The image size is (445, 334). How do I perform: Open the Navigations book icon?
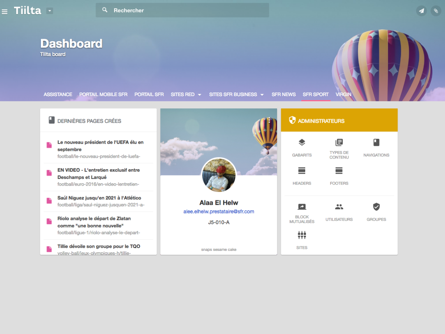tap(376, 143)
